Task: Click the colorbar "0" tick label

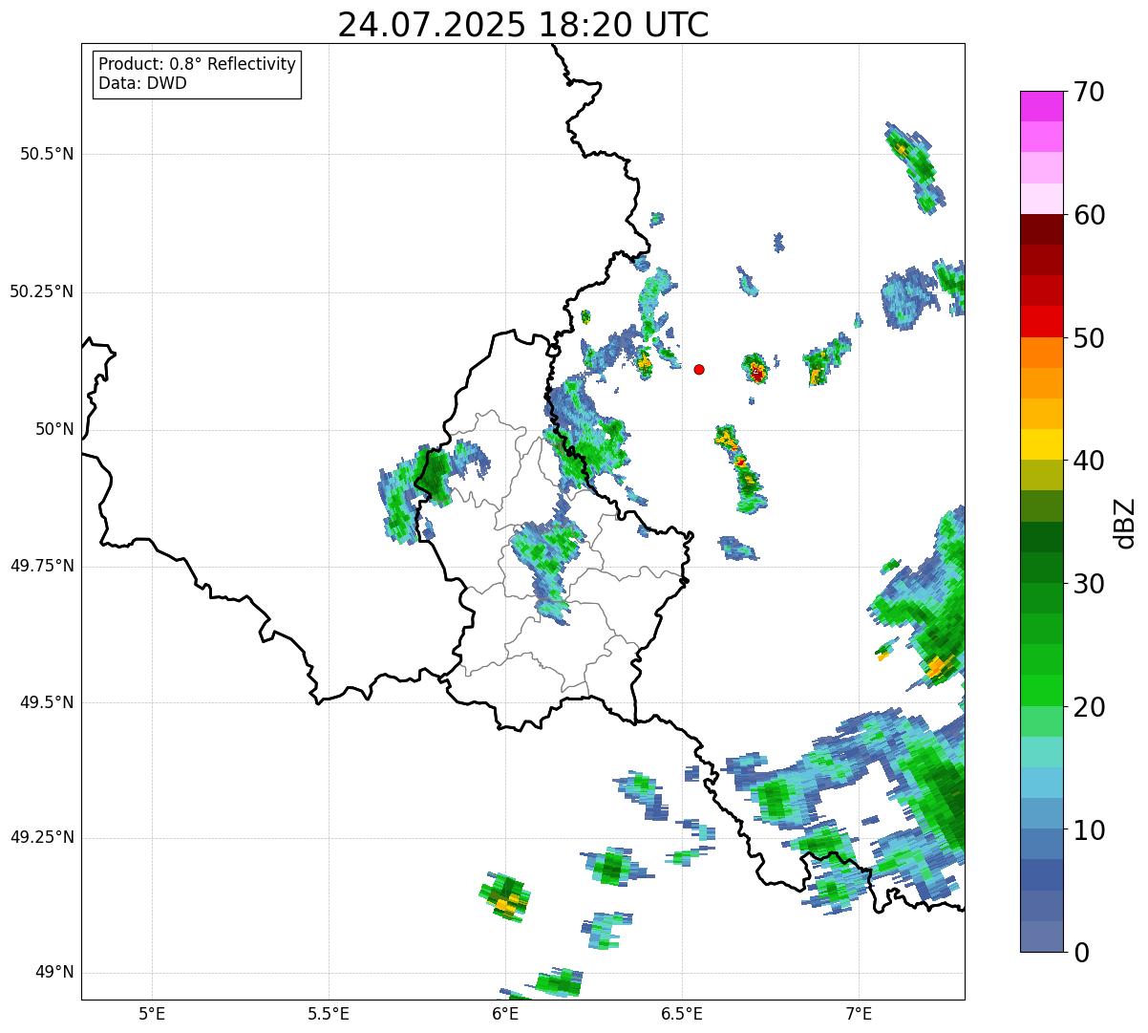Action: (1080, 953)
